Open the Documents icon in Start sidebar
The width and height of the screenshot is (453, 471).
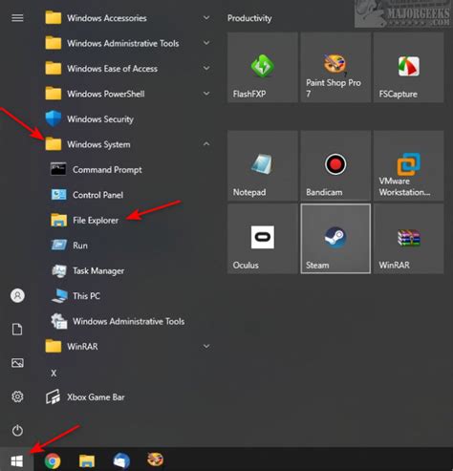click(x=17, y=330)
